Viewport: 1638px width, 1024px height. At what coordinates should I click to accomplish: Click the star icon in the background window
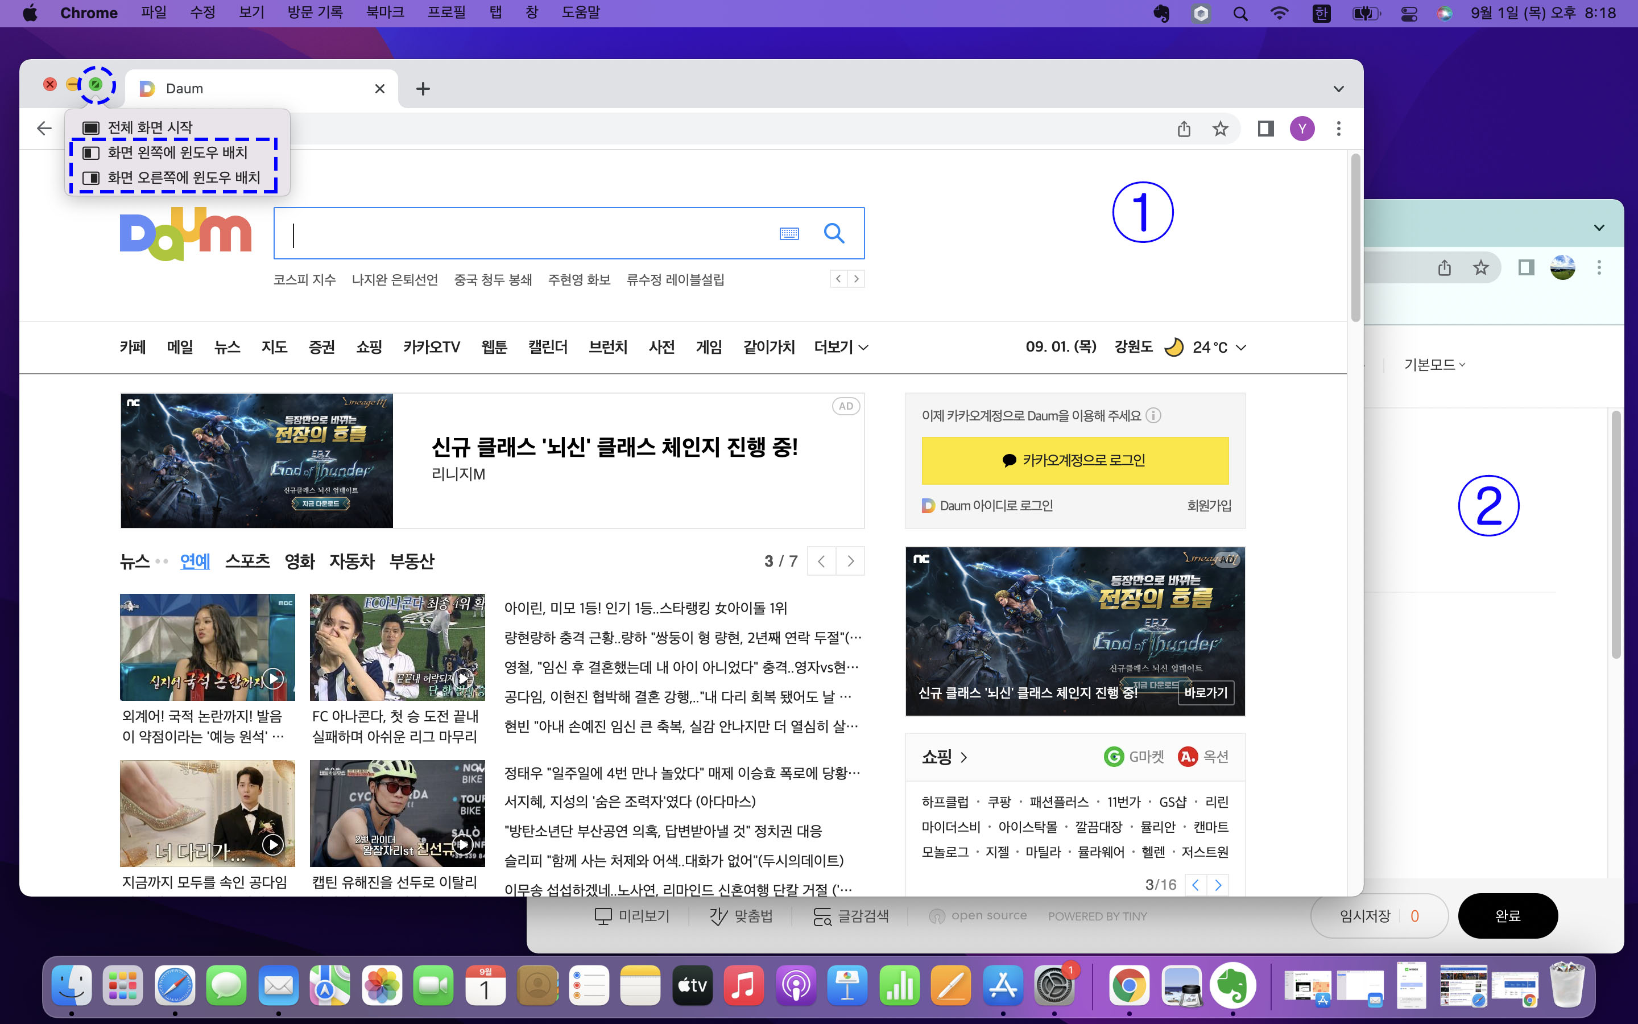click(x=1480, y=267)
